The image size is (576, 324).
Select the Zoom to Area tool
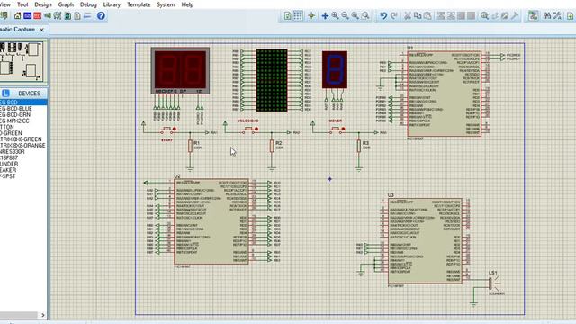click(x=365, y=16)
